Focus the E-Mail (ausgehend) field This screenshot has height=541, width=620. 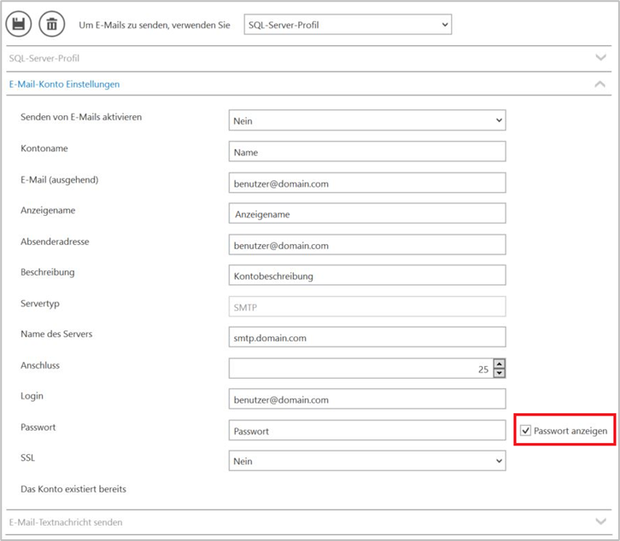click(367, 183)
